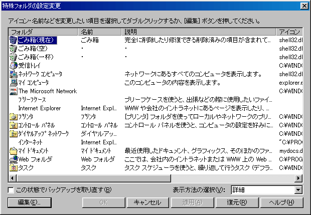
Task: Select the ブリーフケース row
Action: click(x=32, y=100)
